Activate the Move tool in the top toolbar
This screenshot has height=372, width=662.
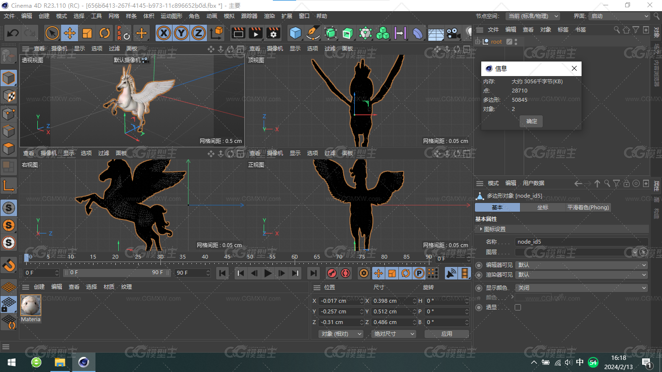pos(70,33)
